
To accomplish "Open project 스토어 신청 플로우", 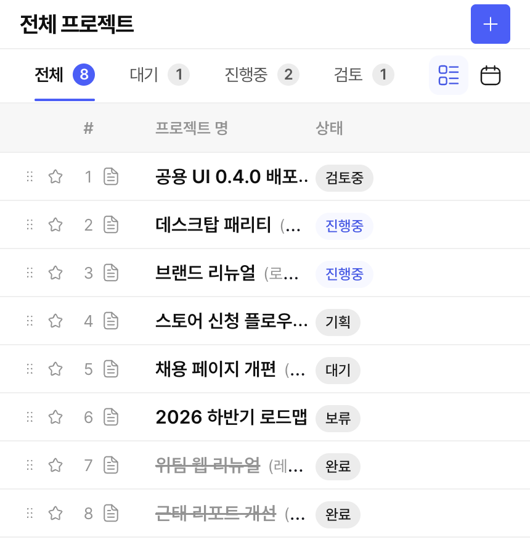I will pos(232,321).
